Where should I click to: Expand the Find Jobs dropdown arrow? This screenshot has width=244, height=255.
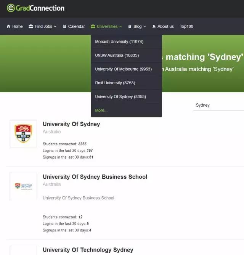55,27
